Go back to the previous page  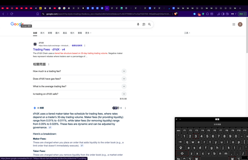coord(3,14)
